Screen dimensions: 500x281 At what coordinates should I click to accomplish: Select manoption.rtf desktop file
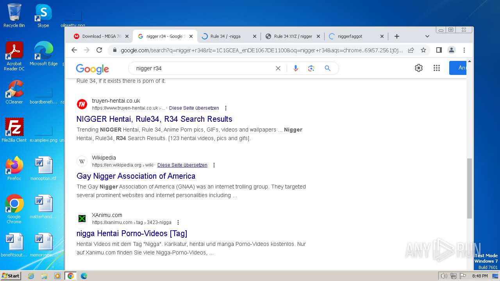[43, 169]
